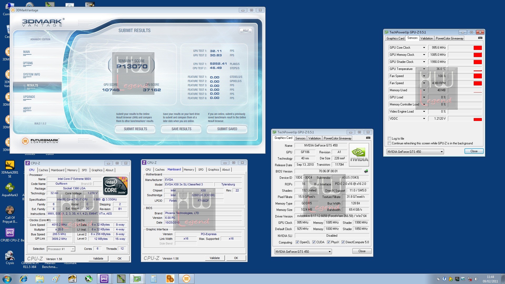Screen dimensions: 505x284
Task: Select OPTIONS in 3DMark Vantage menu
Action: pyautogui.click(x=28, y=63)
